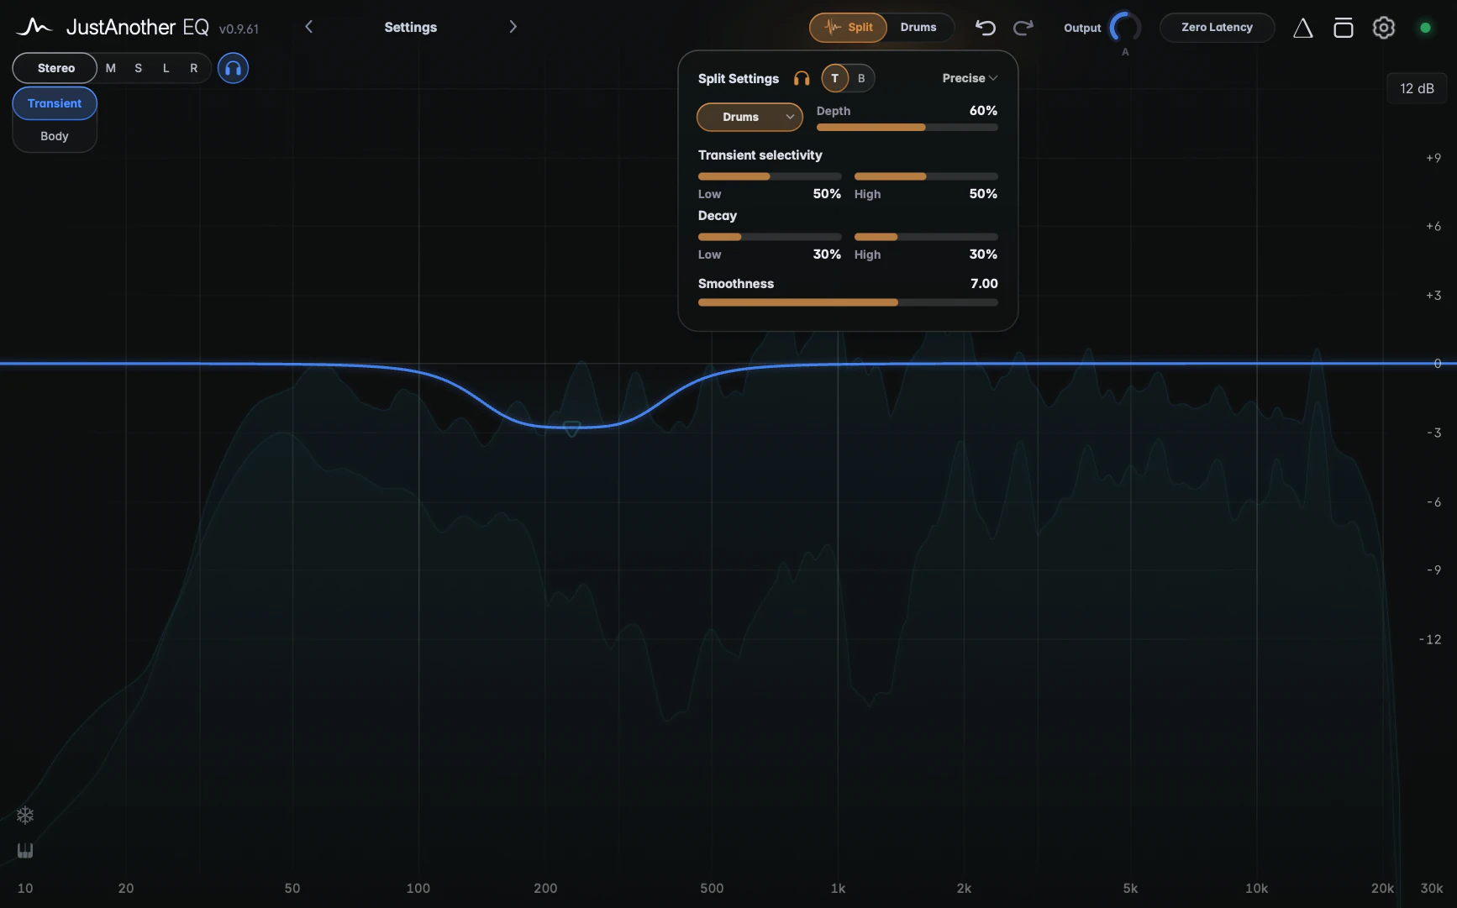Click the Drums button in top bar
The width and height of the screenshot is (1457, 908).
point(918,28)
